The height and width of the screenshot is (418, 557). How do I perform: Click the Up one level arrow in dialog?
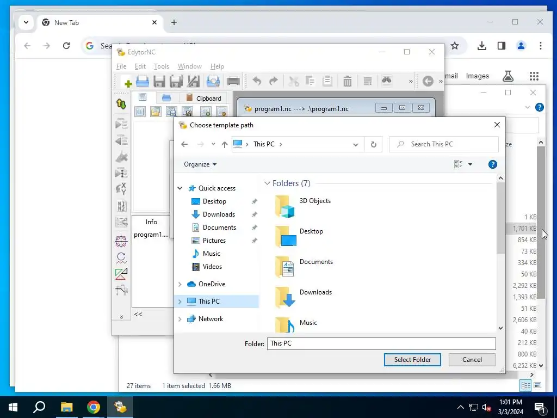tap(225, 144)
